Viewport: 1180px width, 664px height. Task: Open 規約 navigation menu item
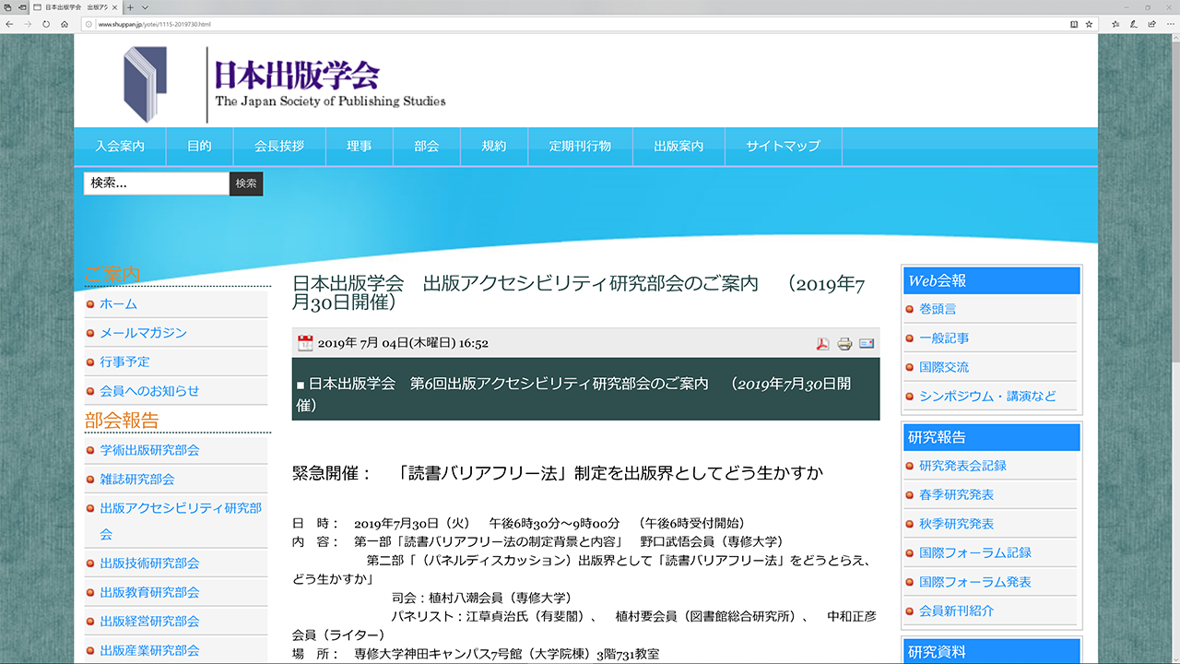pyautogui.click(x=494, y=147)
